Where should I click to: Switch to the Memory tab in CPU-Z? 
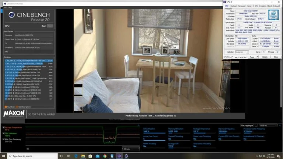click(249, 6)
